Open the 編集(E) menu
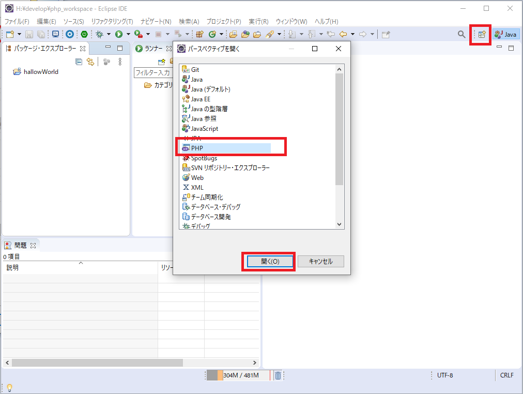Screen dimensions: 523x394 47,21
